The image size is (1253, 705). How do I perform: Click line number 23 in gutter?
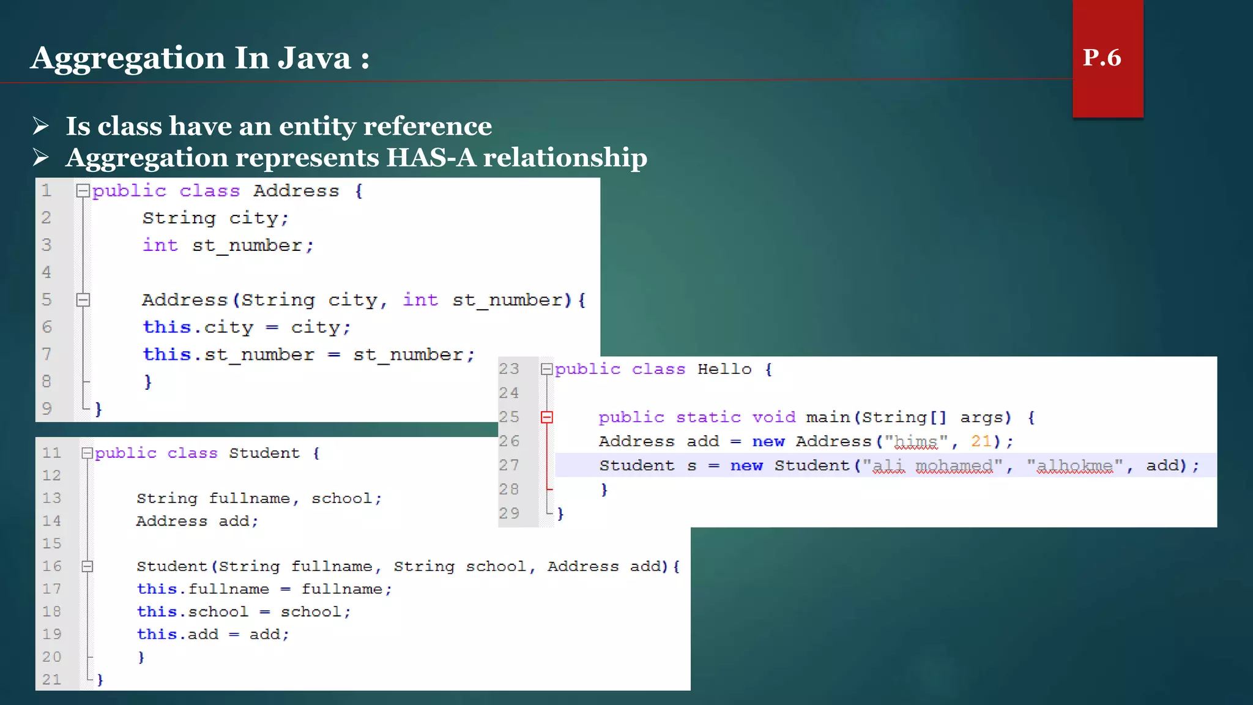509,369
